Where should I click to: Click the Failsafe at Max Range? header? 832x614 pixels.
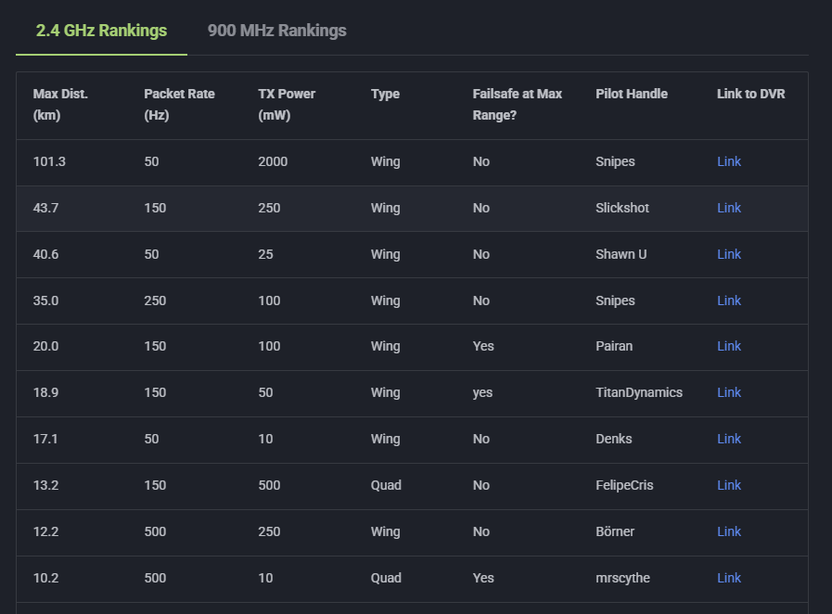point(517,105)
